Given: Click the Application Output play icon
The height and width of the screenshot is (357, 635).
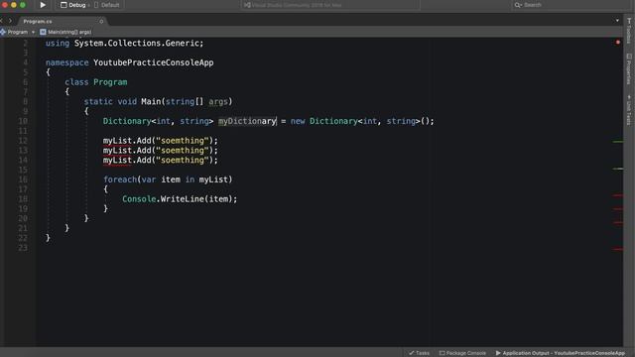Looking at the screenshot, I should [x=498, y=353].
